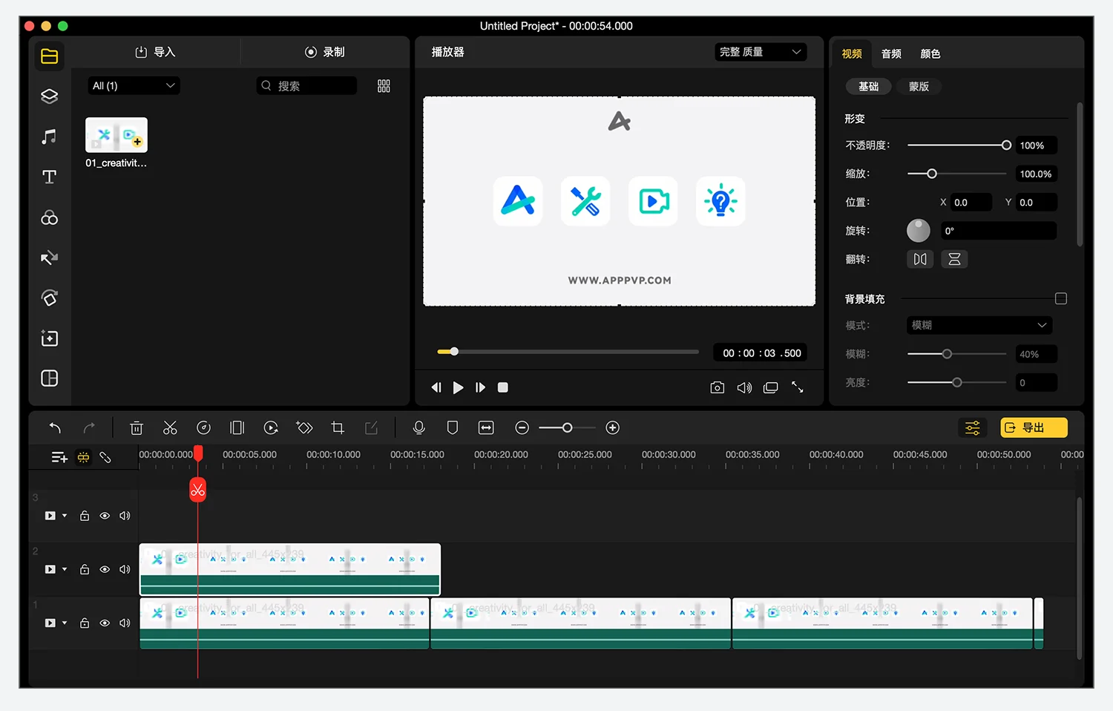Switch to the 颜色 tab
Viewport: 1113px width, 711px height.
click(x=930, y=54)
